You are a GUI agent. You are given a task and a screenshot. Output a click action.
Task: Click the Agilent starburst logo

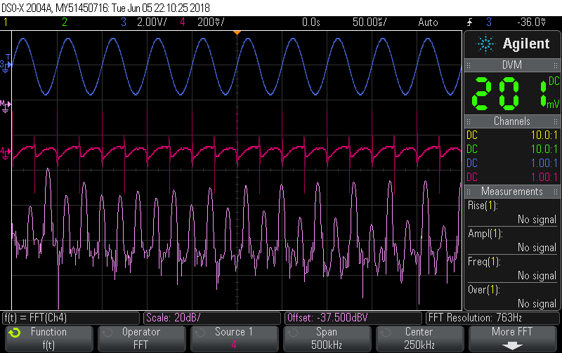485,44
